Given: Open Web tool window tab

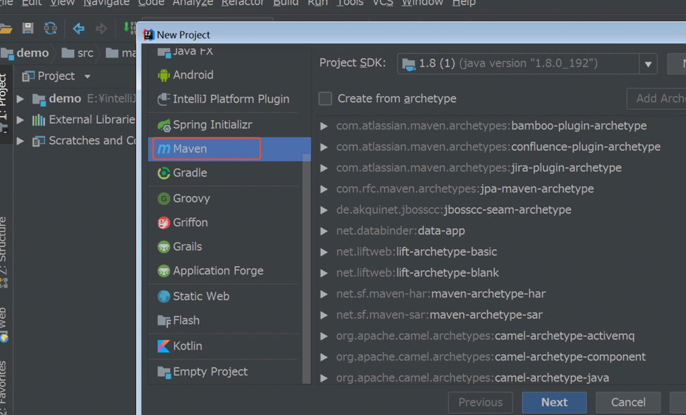Looking at the screenshot, I should [x=4, y=324].
